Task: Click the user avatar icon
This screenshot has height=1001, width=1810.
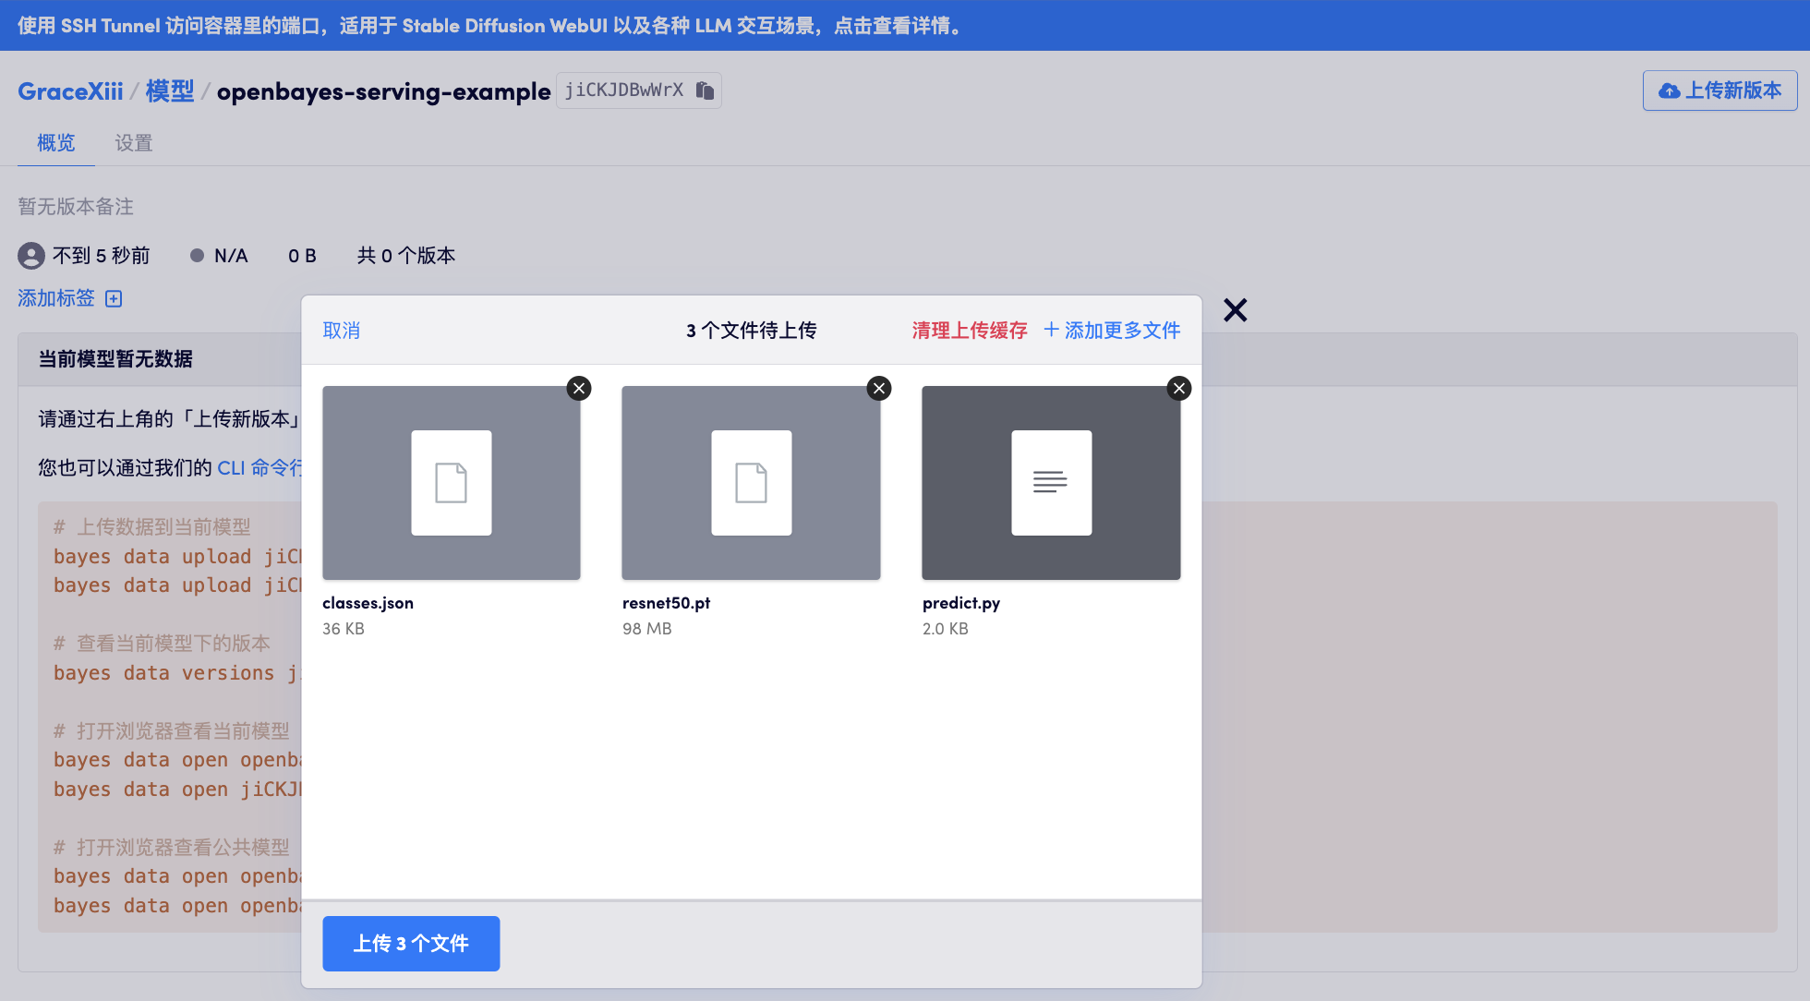Action: (31, 256)
